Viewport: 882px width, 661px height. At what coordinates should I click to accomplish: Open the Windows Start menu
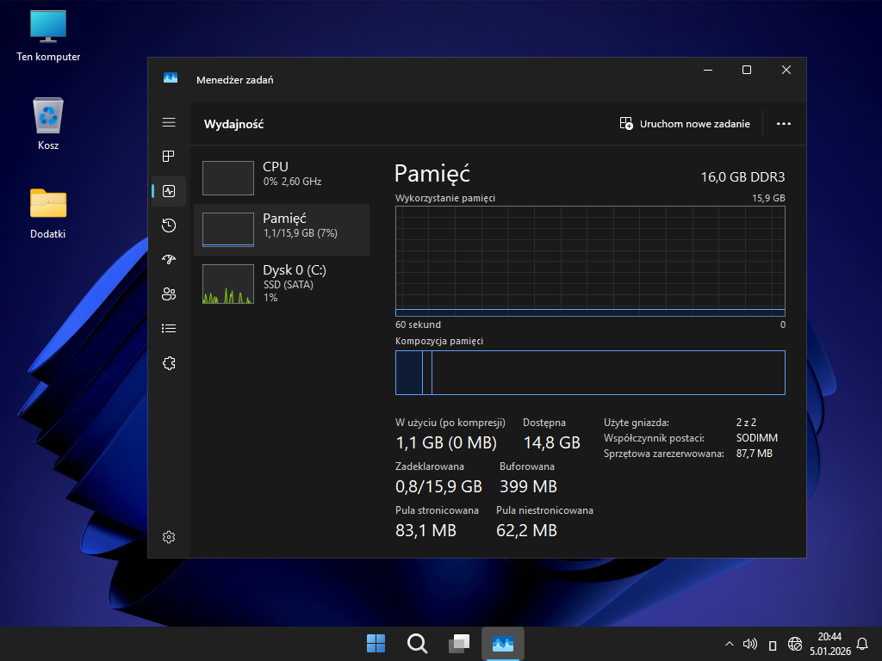(x=376, y=644)
